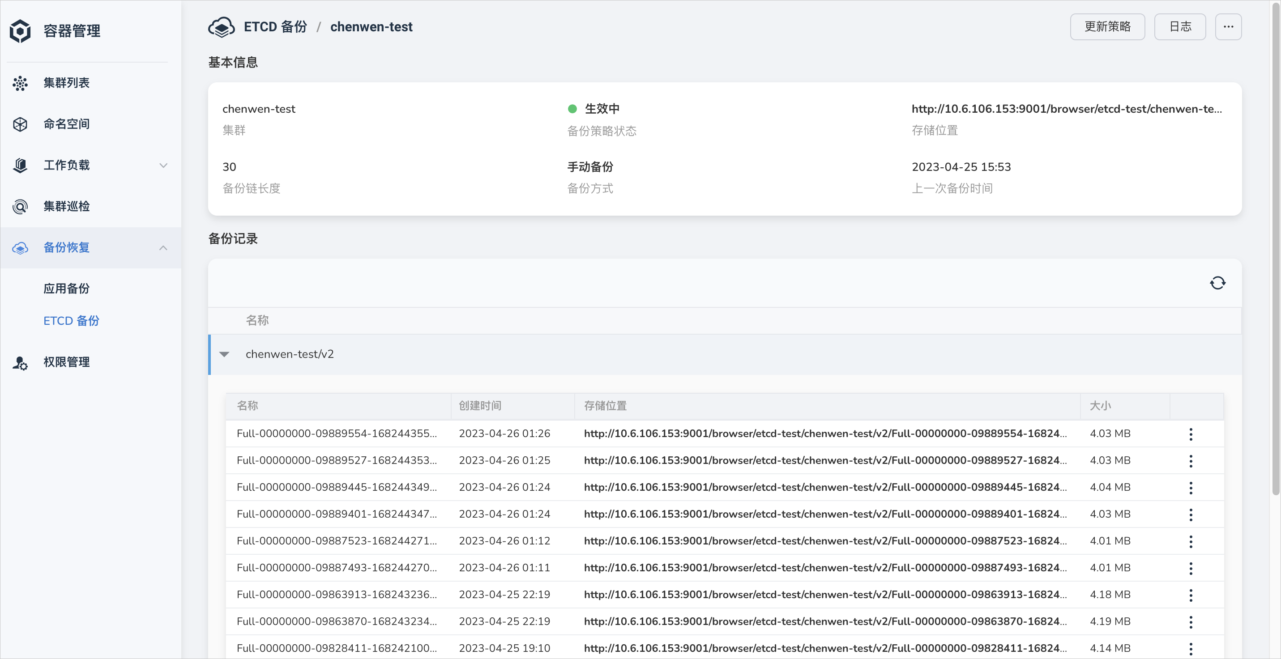
Task: Open actions menu for Full-00000000-09889527 row
Action: pos(1191,461)
